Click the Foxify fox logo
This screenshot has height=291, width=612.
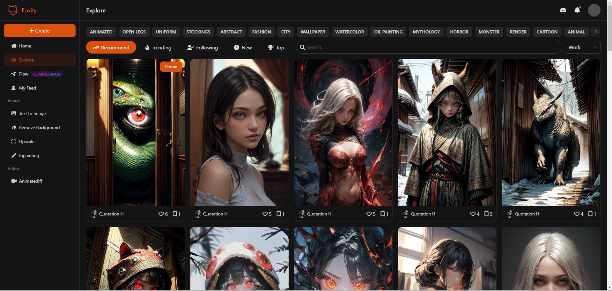[13, 10]
